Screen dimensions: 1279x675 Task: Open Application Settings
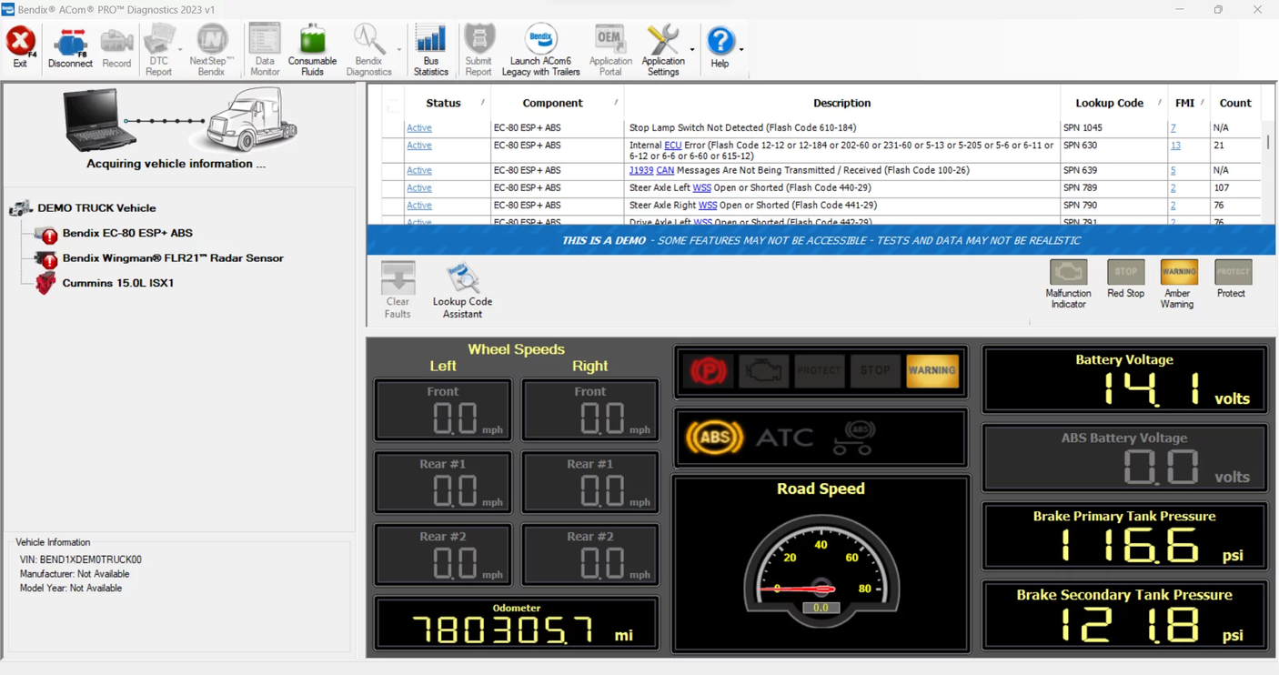pos(663,47)
